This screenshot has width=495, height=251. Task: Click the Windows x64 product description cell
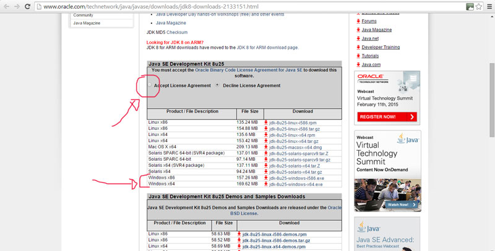pos(161,184)
